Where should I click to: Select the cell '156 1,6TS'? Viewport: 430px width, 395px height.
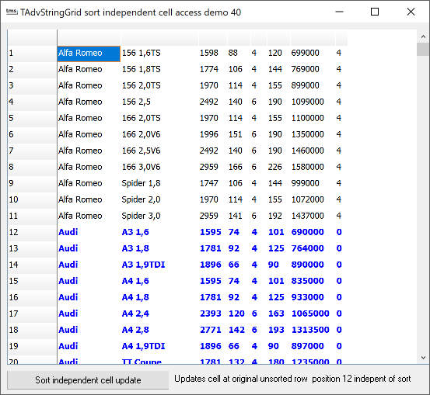159,54
